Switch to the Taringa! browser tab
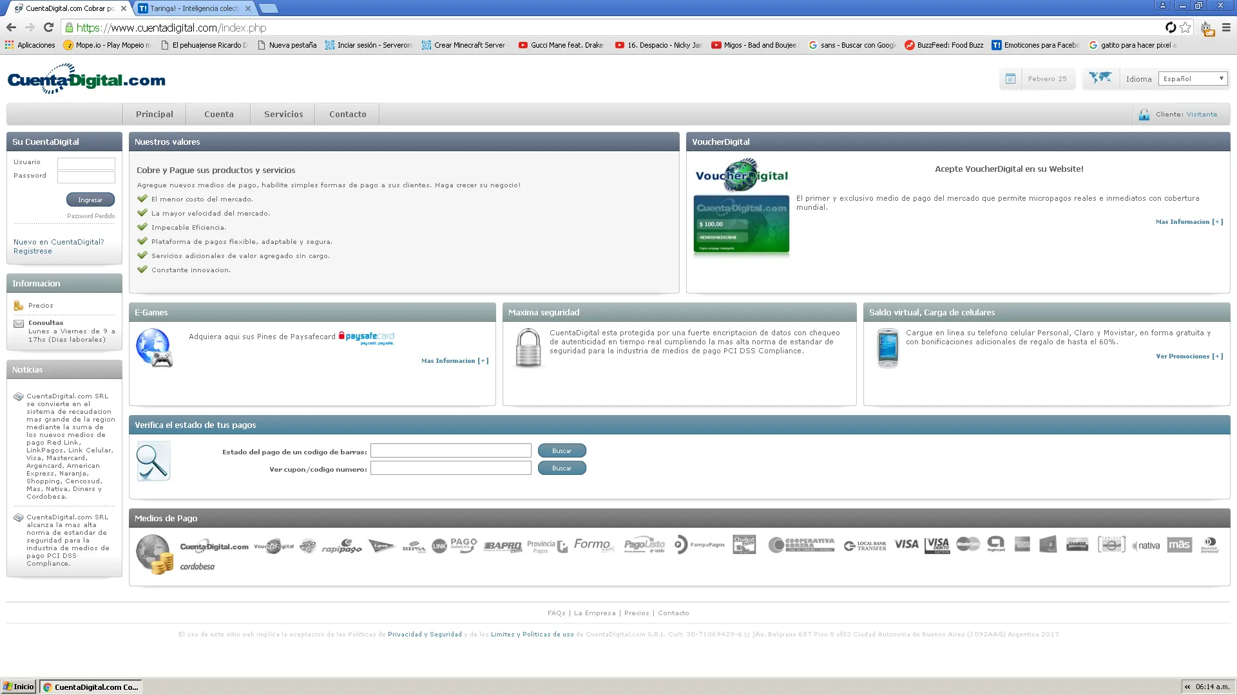This screenshot has width=1237, height=695. point(195,8)
